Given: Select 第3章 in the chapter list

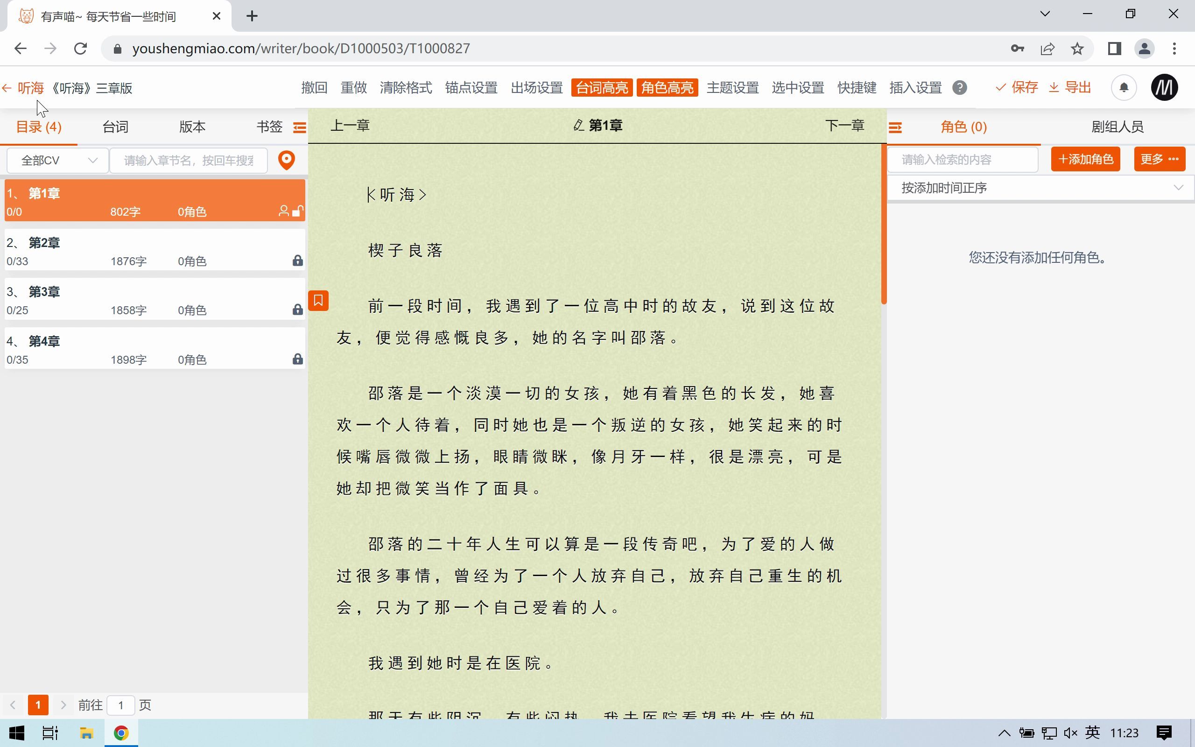Looking at the screenshot, I should tap(155, 300).
